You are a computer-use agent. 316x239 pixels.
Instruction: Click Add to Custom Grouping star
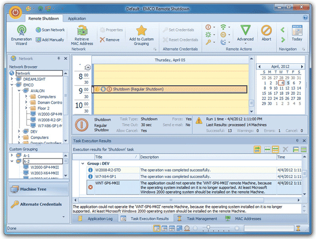click(x=141, y=35)
